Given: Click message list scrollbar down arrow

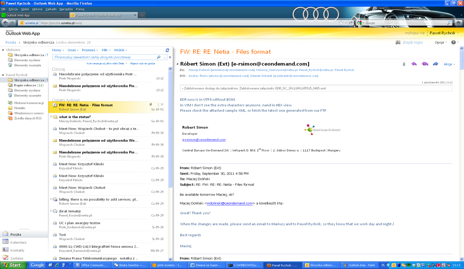Looking at the screenshot, I should click(x=170, y=259).
